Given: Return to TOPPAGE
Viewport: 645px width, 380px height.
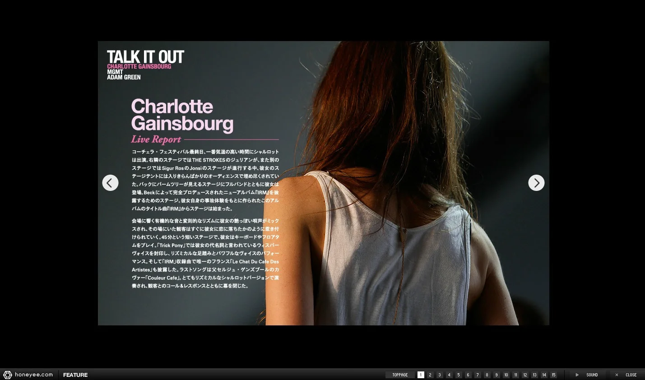Looking at the screenshot, I should (x=400, y=375).
